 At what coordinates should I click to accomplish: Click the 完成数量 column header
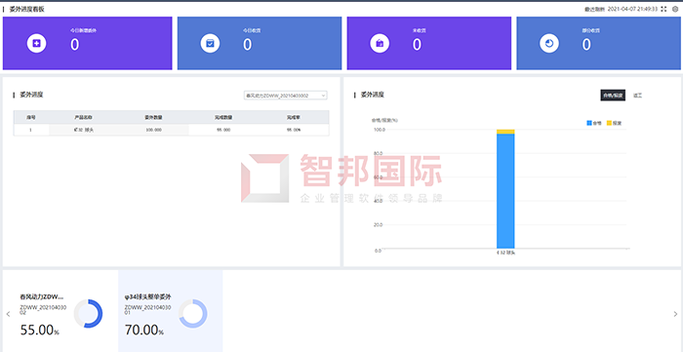pos(223,117)
